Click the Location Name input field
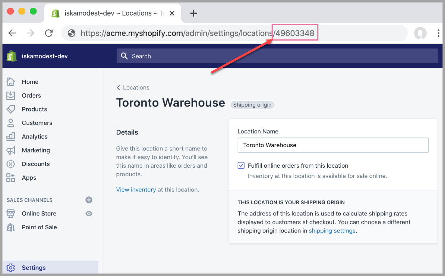This screenshot has width=445, height=276. [333, 145]
